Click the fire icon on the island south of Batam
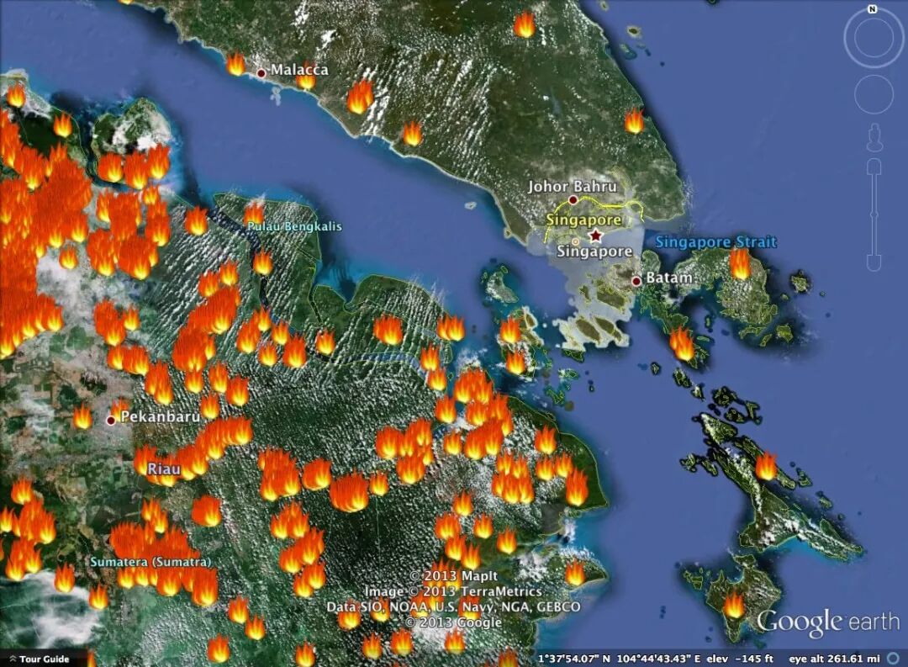The height and width of the screenshot is (667, 908). click(x=682, y=343)
